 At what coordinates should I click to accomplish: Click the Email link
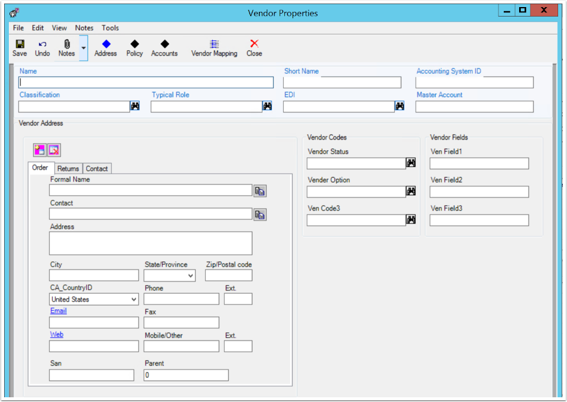58,311
